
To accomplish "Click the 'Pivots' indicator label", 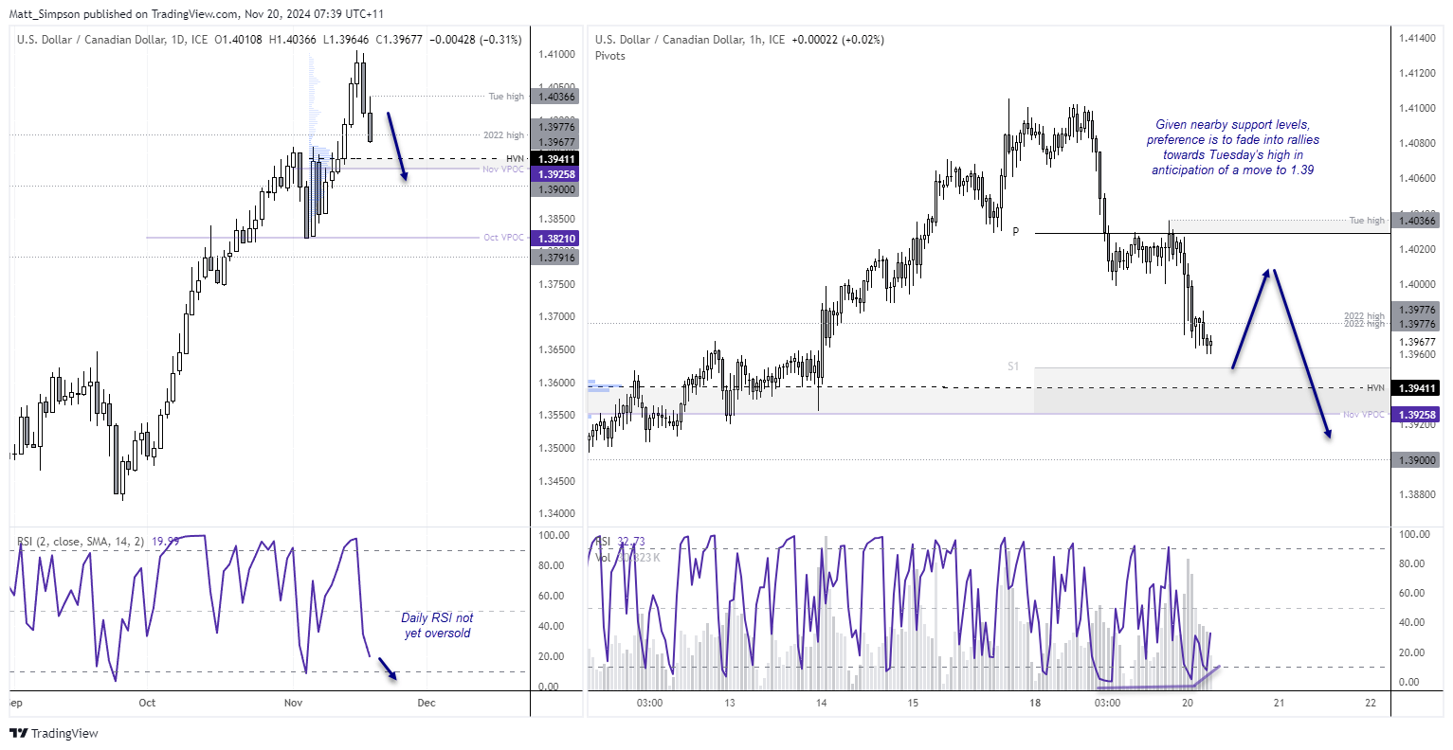I will [610, 56].
